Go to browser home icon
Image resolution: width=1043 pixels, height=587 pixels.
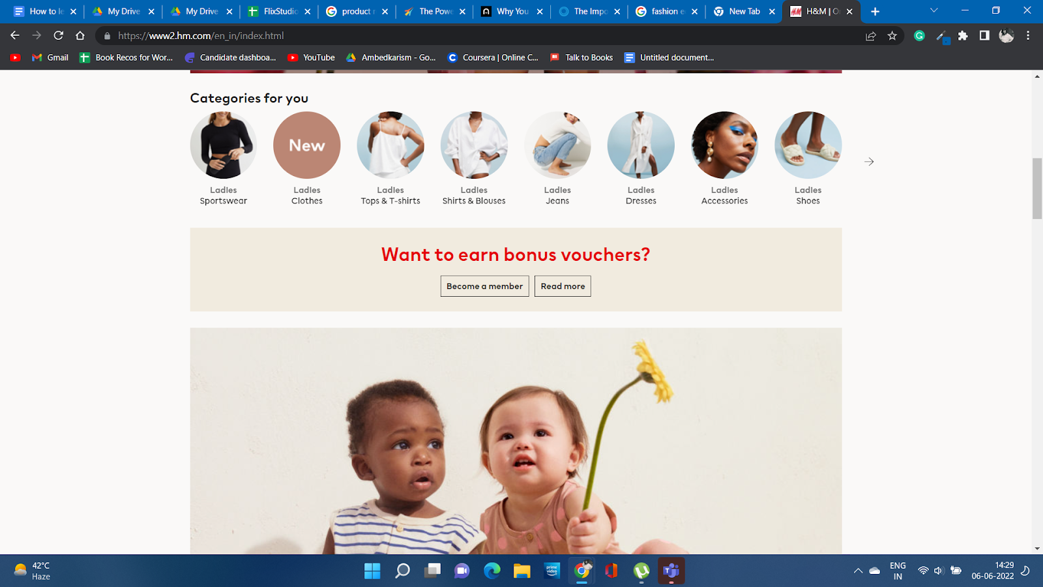click(80, 36)
